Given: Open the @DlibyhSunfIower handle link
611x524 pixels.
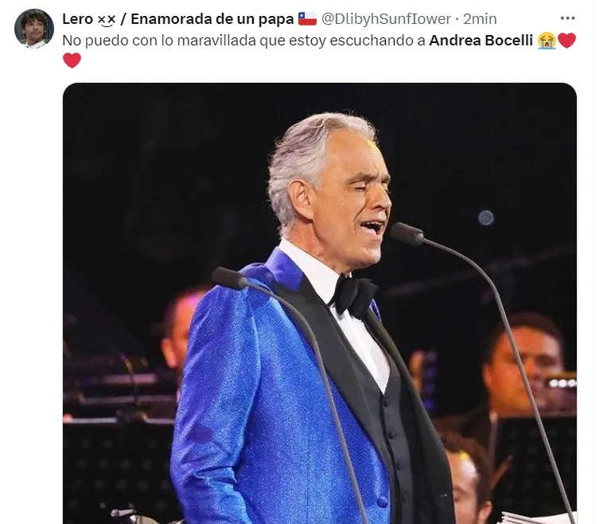Looking at the screenshot, I should tap(386, 19).
